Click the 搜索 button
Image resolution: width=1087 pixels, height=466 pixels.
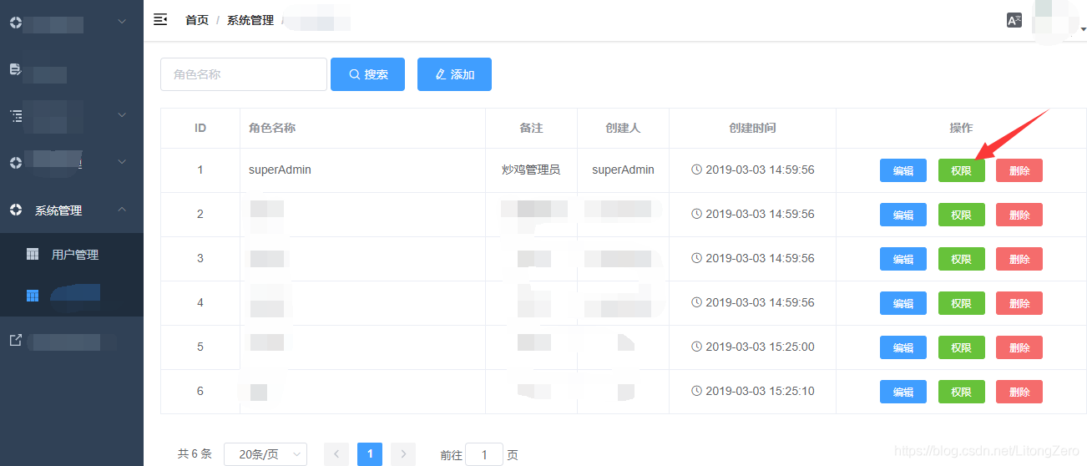[x=367, y=74]
